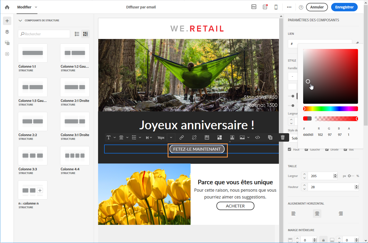368x243 pixels.
Task: Duplicate the selected component
Action: click(270, 137)
